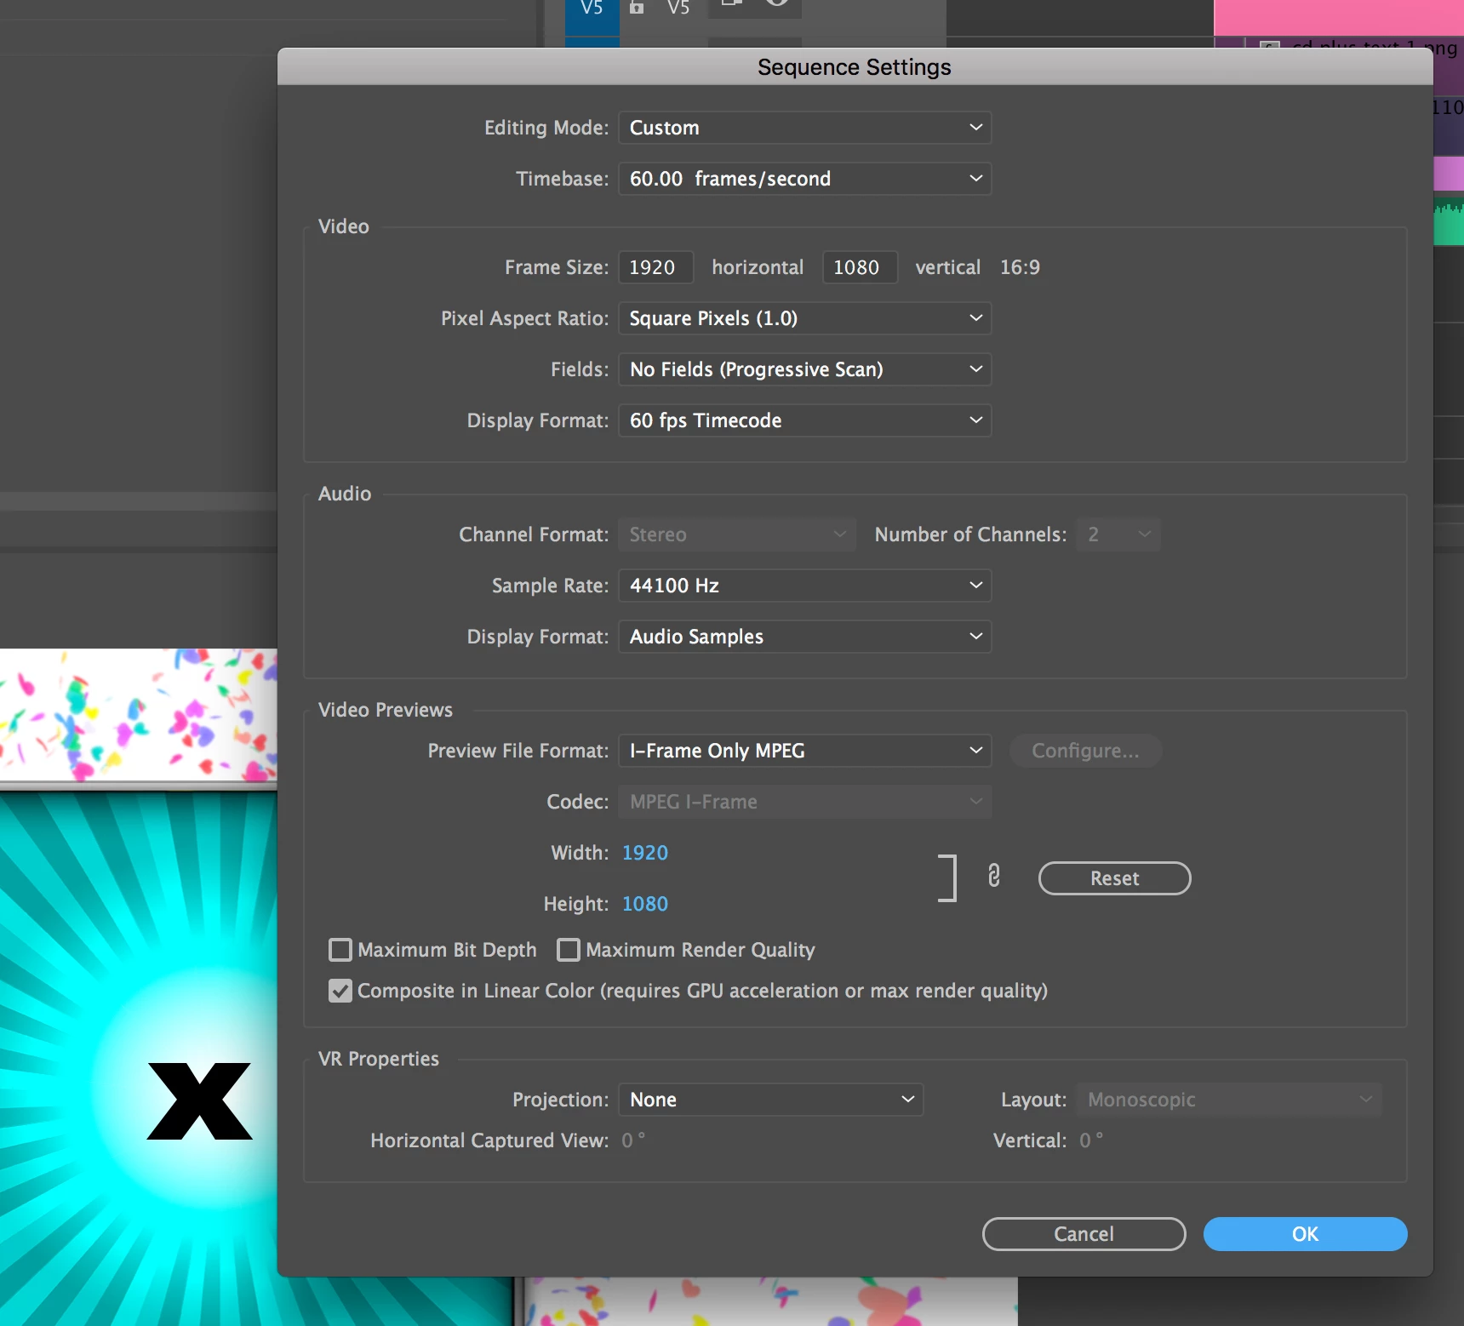Click the preview Width value 1920
The image size is (1464, 1326).
tap(645, 853)
